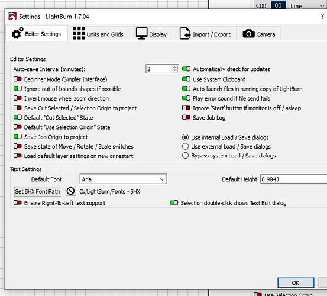
Task: Toggle Default "Cut Selected" State
Action: (18, 118)
